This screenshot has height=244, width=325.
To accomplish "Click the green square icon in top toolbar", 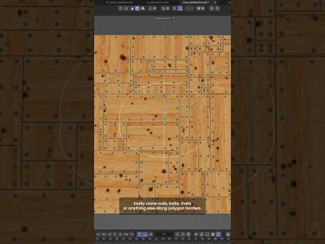I will pyautogui.click(x=175, y=9).
